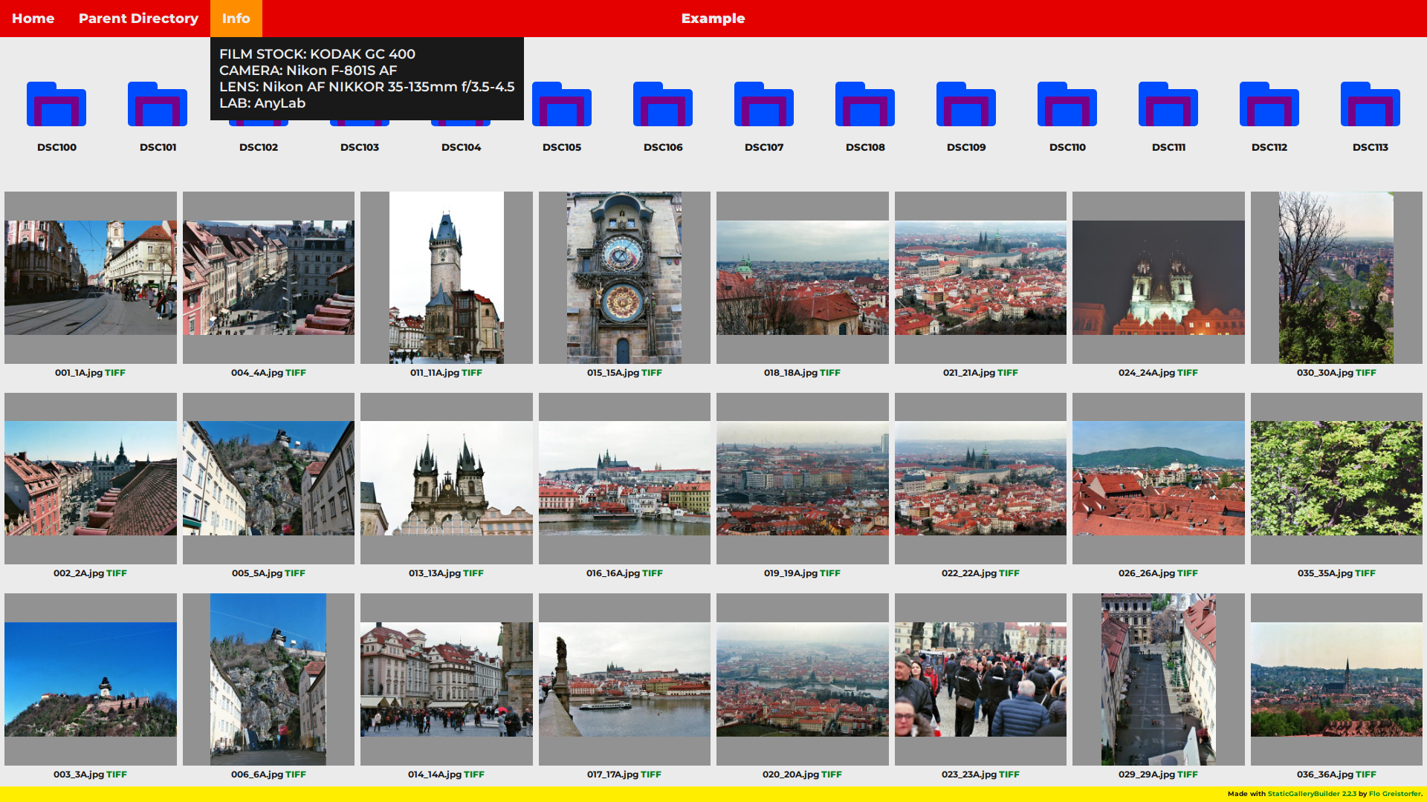
Task: Open the DSC101 folder icon
Action: pos(158,105)
